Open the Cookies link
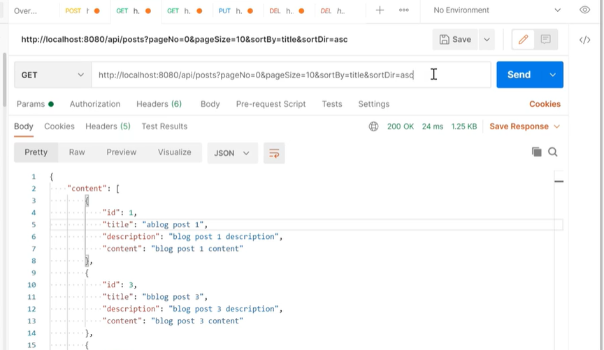604x350 pixels. [x=545, y=104]
